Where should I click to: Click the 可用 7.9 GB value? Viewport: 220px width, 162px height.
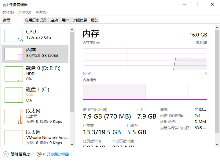point(147,116)
